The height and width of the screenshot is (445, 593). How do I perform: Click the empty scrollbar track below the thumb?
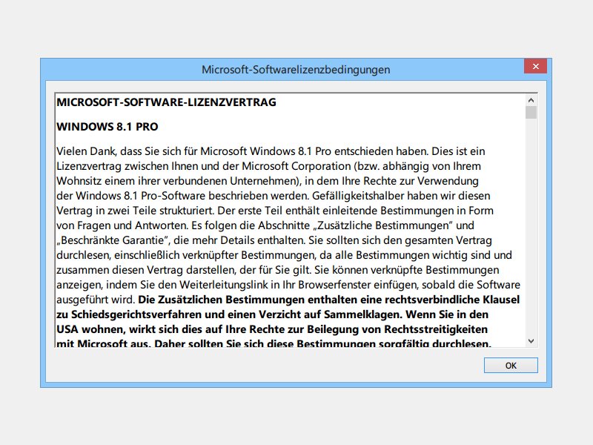(x=531, y=227)
